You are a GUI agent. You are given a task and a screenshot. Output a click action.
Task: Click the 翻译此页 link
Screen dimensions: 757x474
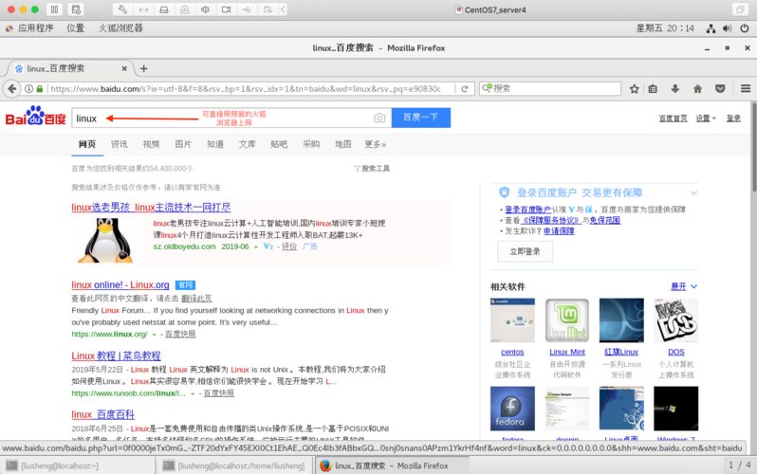tap(196, 299)
